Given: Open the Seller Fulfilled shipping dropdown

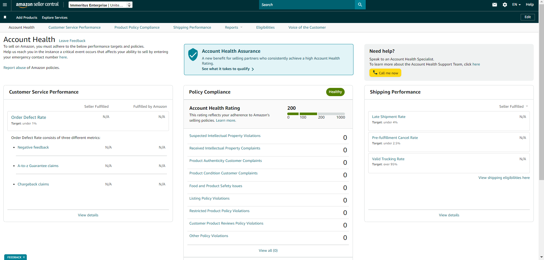Looking at the screenshot, I should point(513,106).
